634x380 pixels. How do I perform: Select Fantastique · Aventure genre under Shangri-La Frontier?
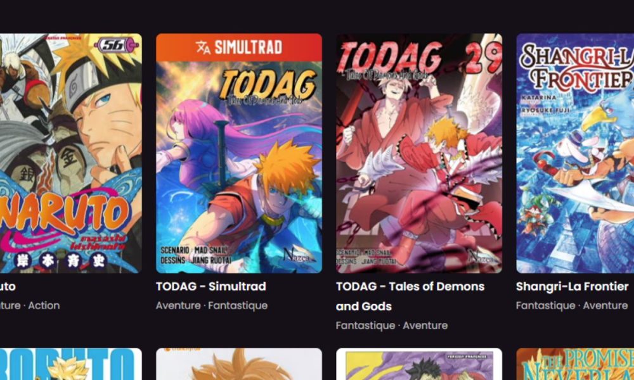coord(572,305)
